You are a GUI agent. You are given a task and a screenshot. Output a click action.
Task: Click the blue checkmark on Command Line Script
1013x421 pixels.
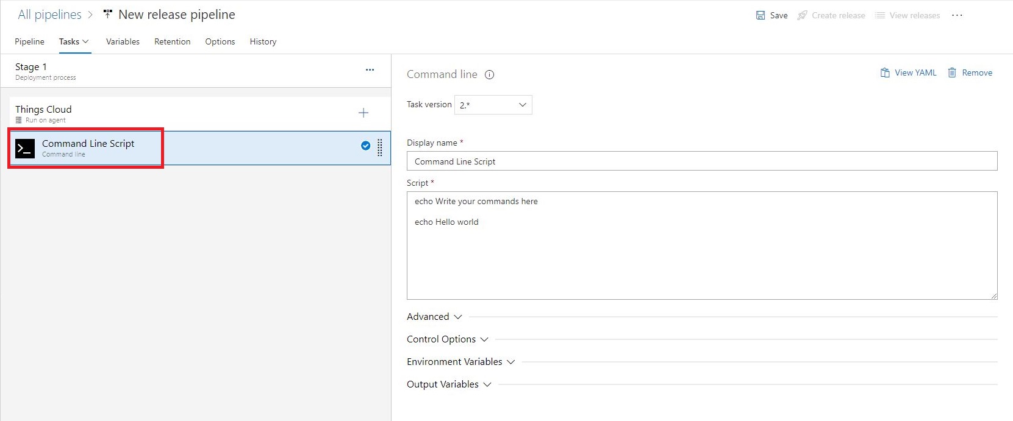[365, 146]
